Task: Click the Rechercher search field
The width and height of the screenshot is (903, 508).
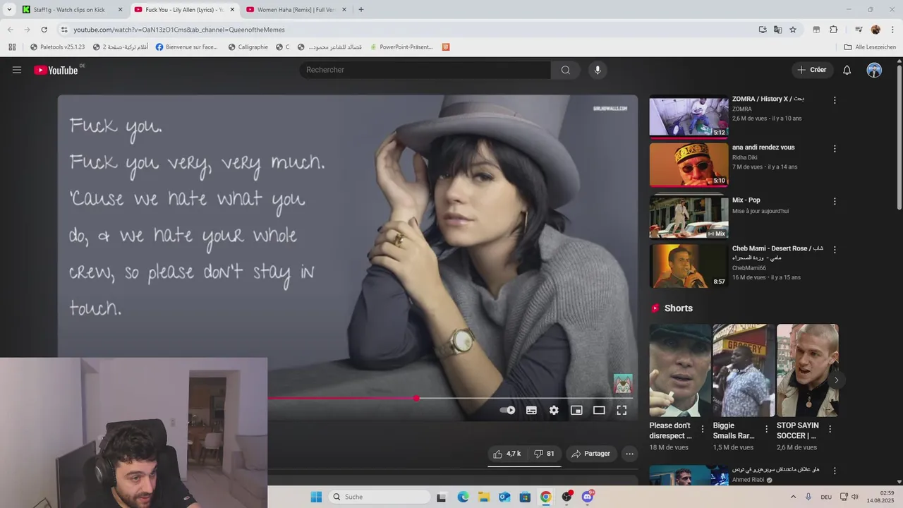Action: coord(425,70)
